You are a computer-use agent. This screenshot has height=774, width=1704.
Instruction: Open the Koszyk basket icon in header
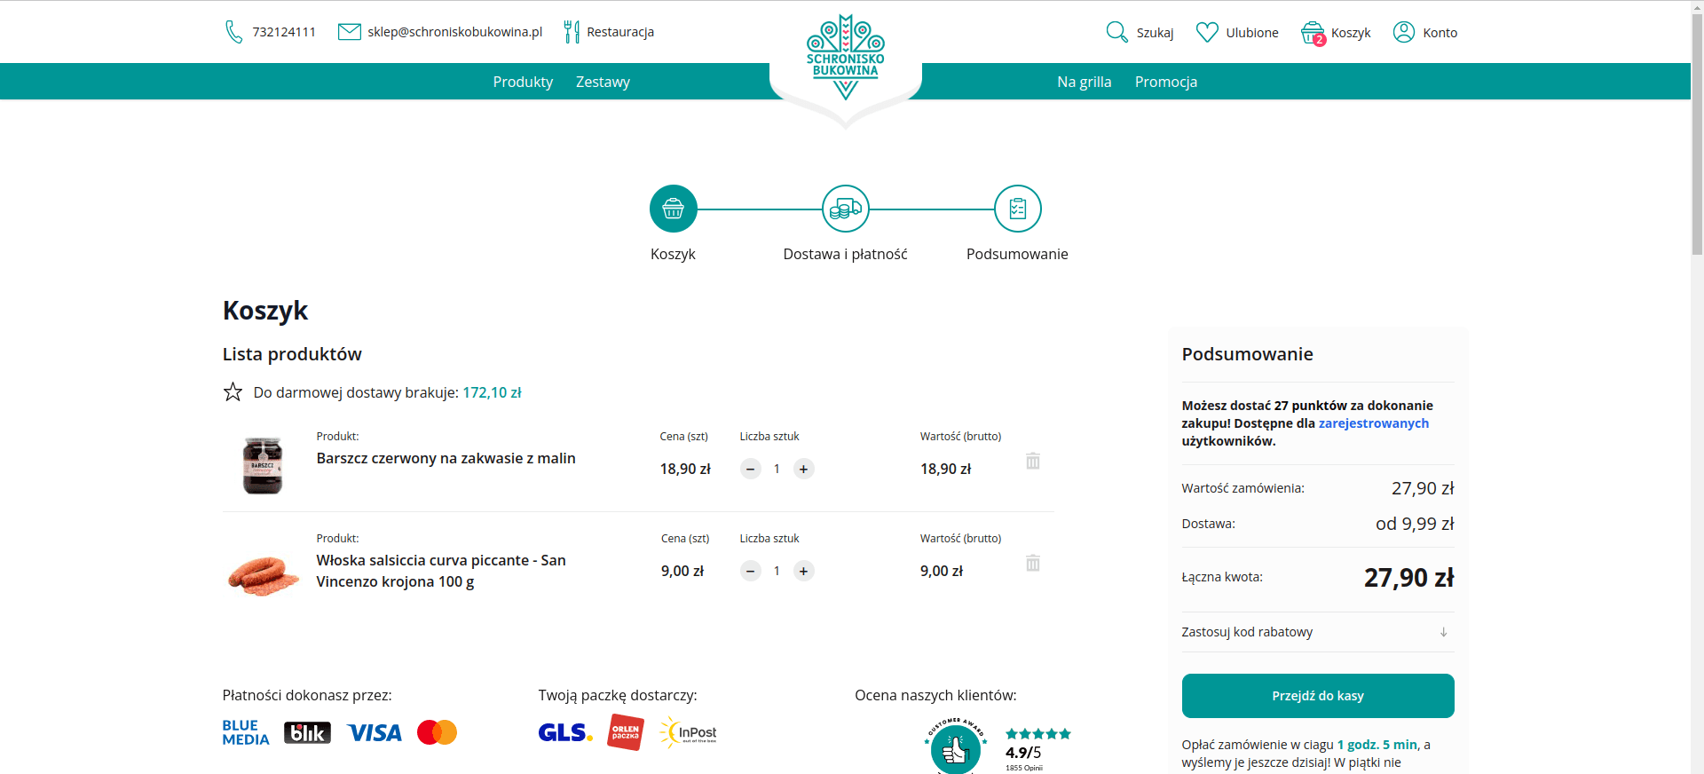pyautogui.click(x=1312, y=33)
